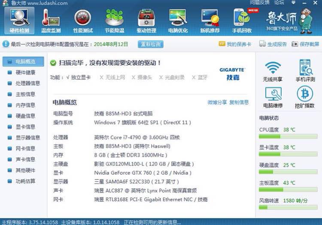Click the 硬盘温度 progress bar
This screenshot has width=322, height=225.
point(288,172)
